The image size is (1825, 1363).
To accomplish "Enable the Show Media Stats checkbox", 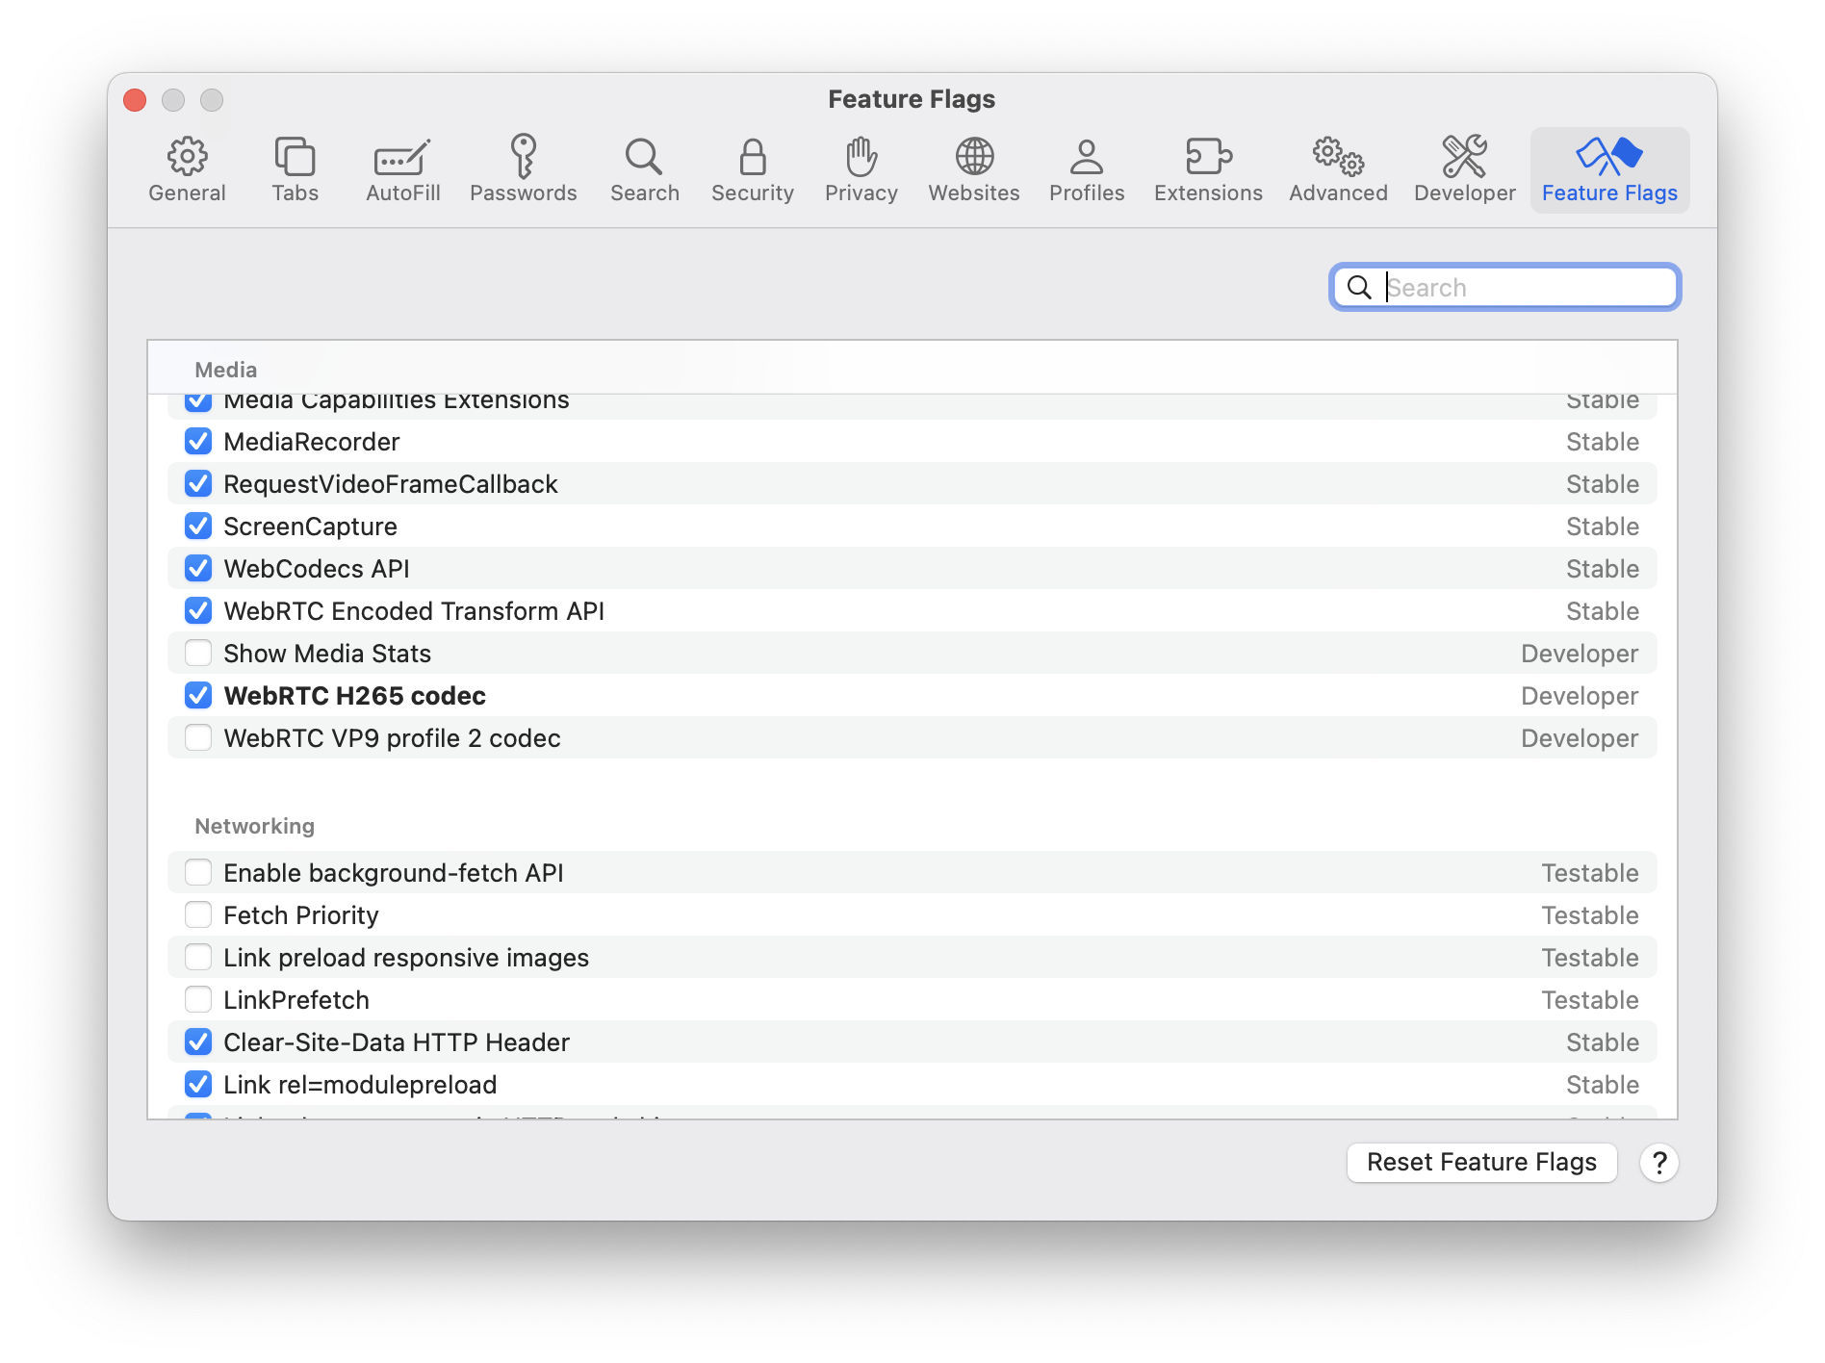I will tap(198, 654).
